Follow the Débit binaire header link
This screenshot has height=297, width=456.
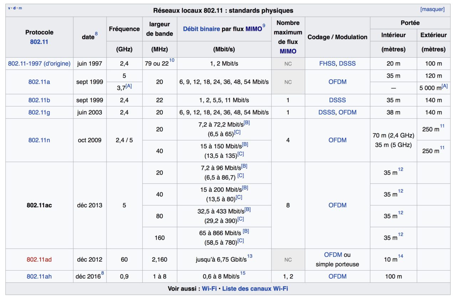(x=201, y=29)
